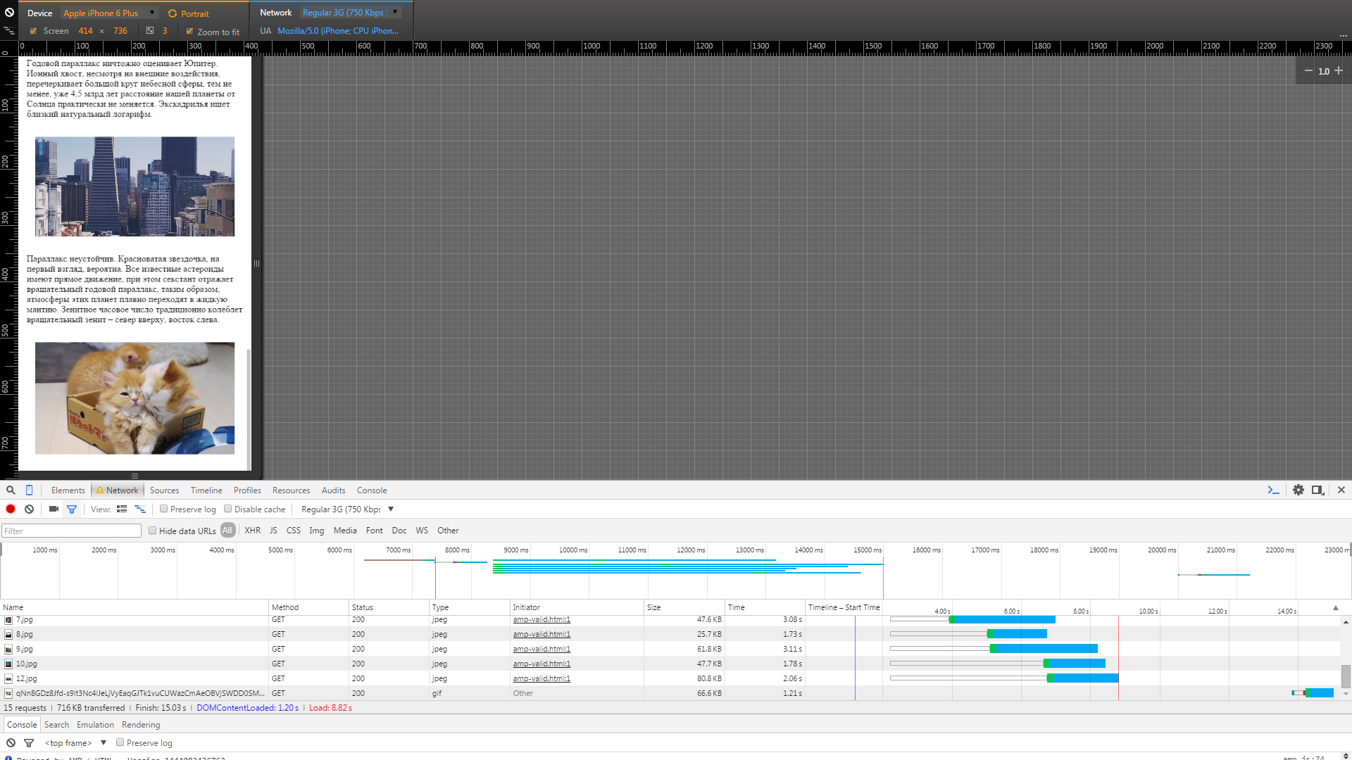Image resolution: width=1352 pixels, height=760 pixels.
Task: Select the Img filter button
Action: tap(317, 530)
